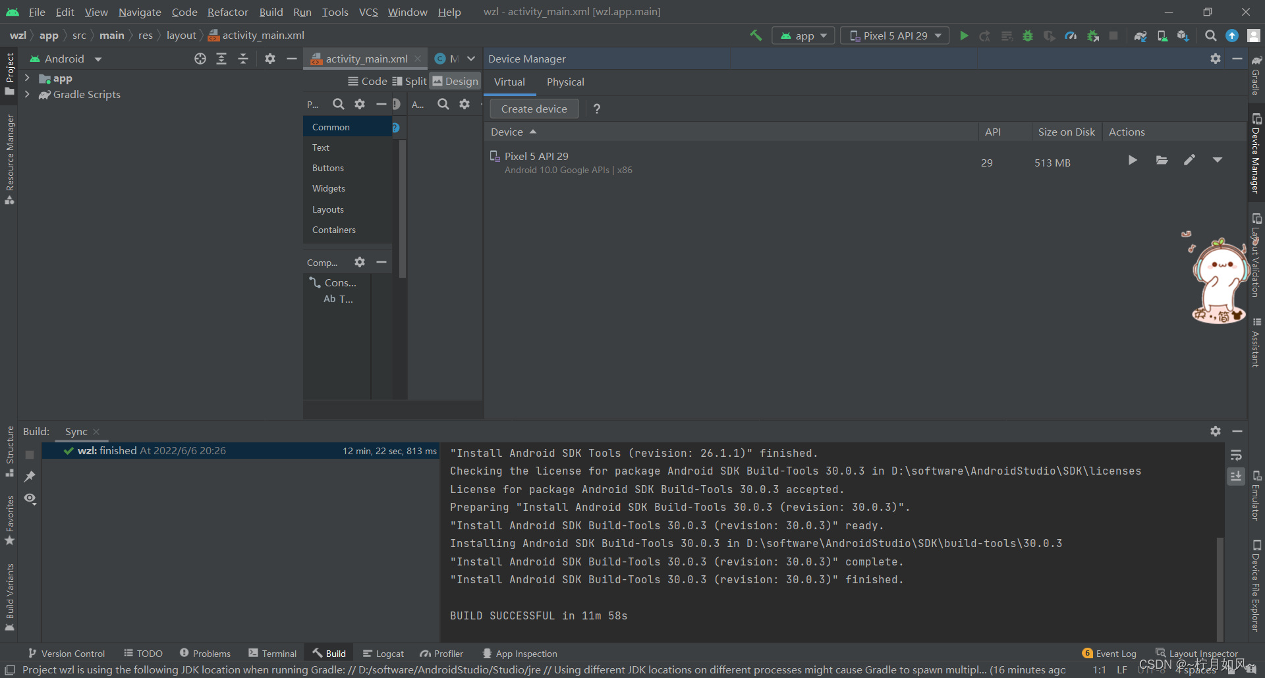The image size is (1265, 678).
Task: Expand the app module tree node
Action: pos(27,78)
